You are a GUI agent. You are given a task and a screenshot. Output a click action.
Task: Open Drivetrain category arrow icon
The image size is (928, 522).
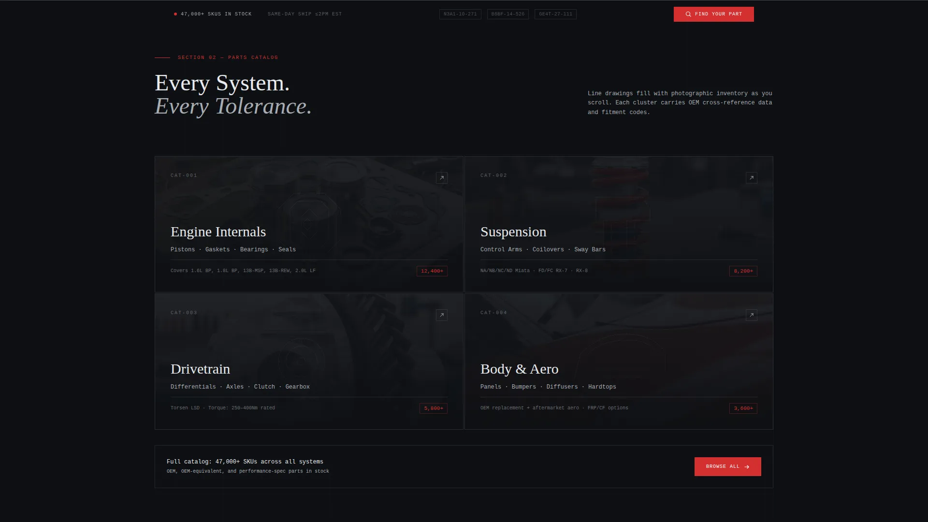click(x=442, y=315)
